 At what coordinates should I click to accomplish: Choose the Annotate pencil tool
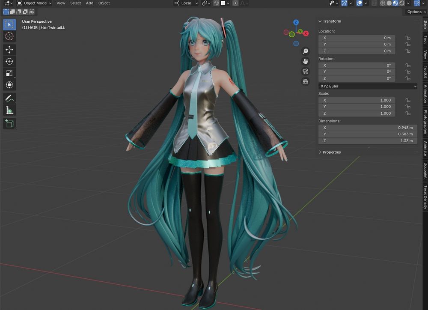(9, 98)
